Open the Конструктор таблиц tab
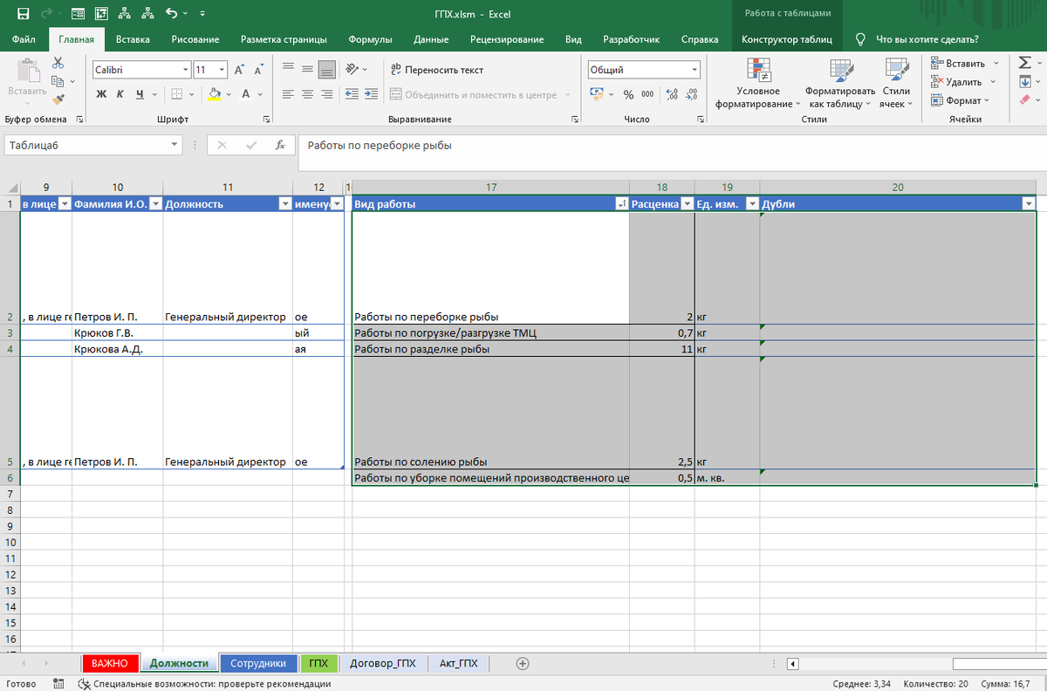The height and width of the screenshot is (691, 1047). (786, 39)
